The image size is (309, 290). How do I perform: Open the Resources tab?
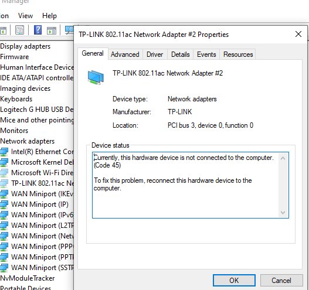pos(238,54)
